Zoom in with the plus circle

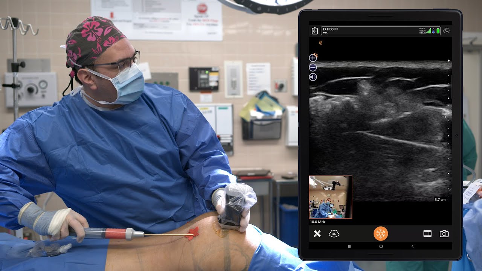(313, 58)
